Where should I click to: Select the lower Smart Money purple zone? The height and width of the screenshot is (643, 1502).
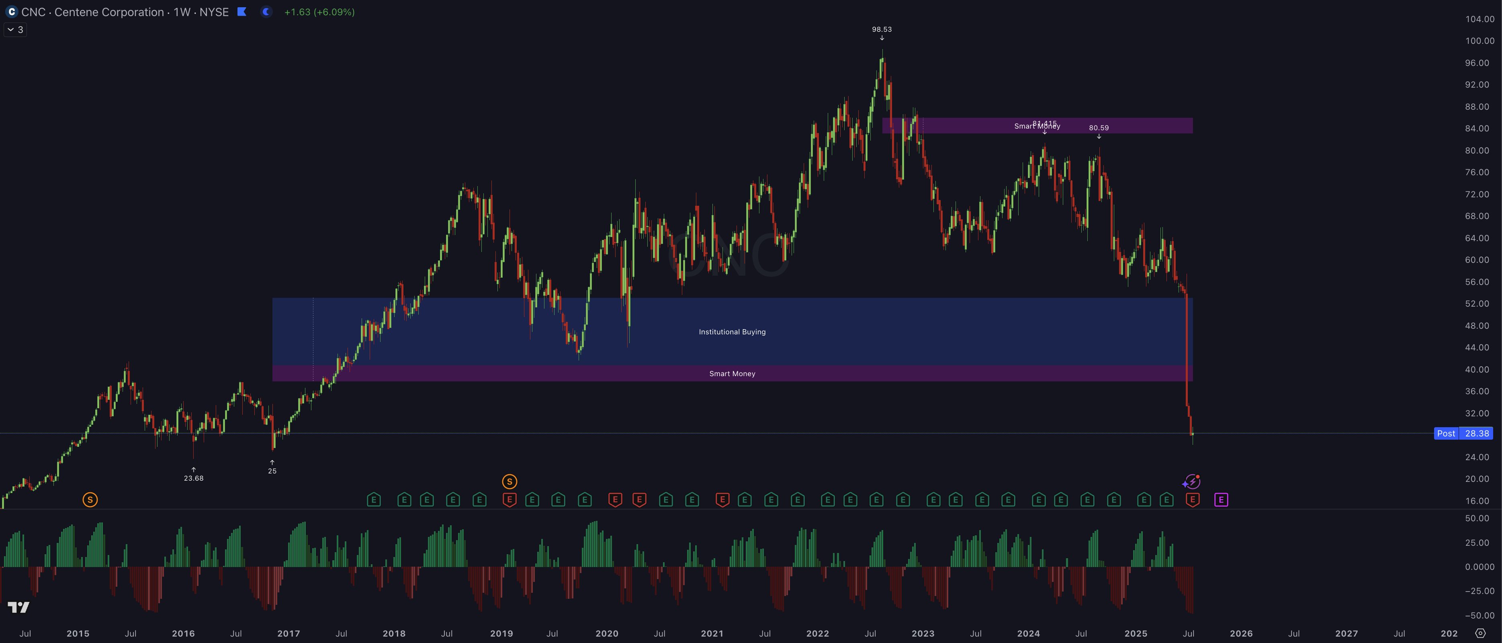[732, 374]
